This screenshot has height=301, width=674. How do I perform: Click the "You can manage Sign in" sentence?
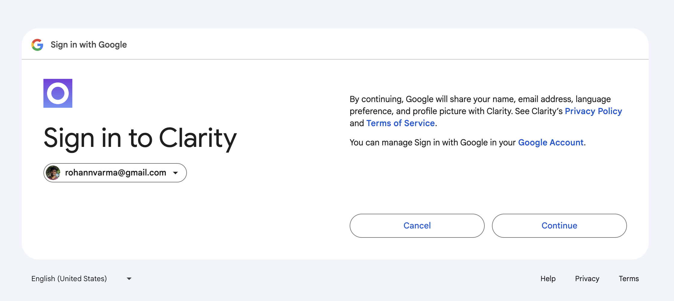(x=433, y=142)
